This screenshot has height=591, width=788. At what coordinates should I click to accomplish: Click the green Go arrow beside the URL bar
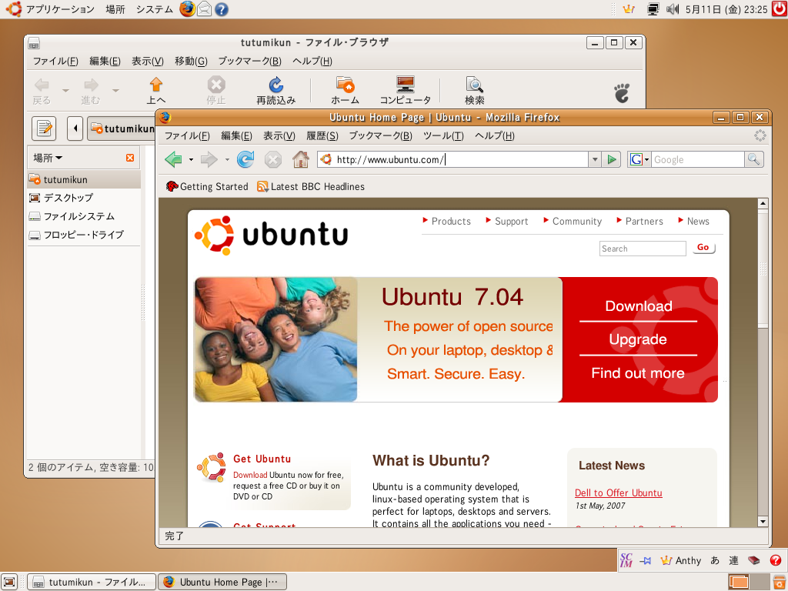coord(611,159)
